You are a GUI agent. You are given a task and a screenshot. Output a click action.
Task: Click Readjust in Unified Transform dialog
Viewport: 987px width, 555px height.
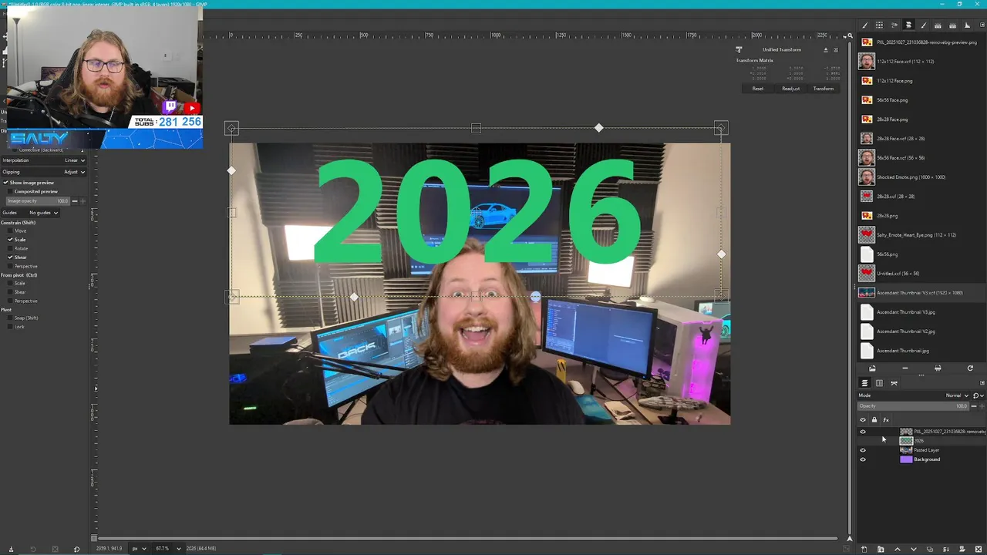click(x=790, y=89)
